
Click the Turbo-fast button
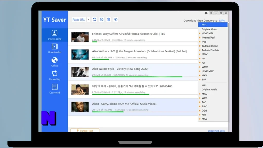pos(85,130)
